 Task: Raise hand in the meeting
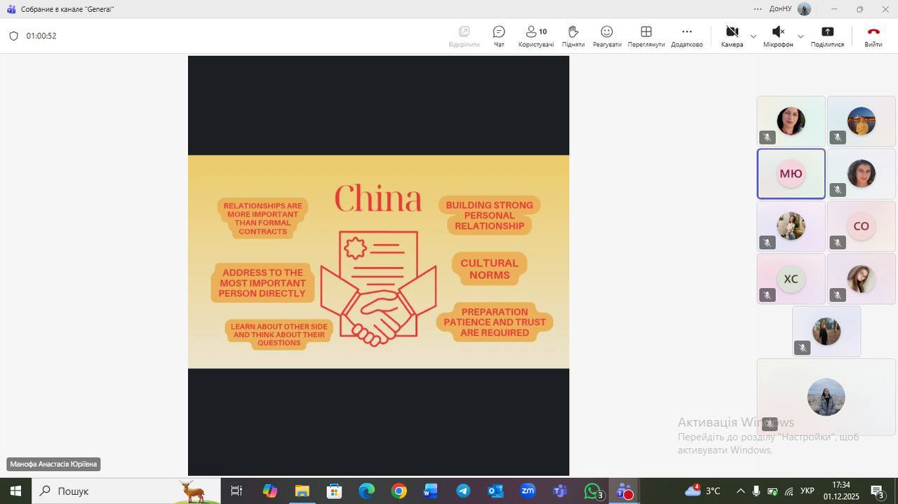click(573, 36)
